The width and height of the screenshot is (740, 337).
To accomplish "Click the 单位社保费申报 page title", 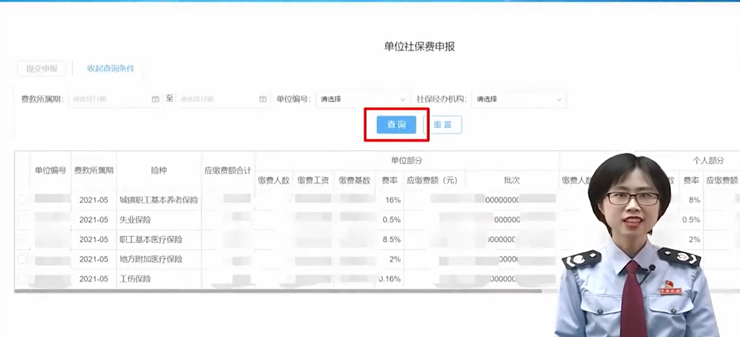I will (x=419, y=46).
